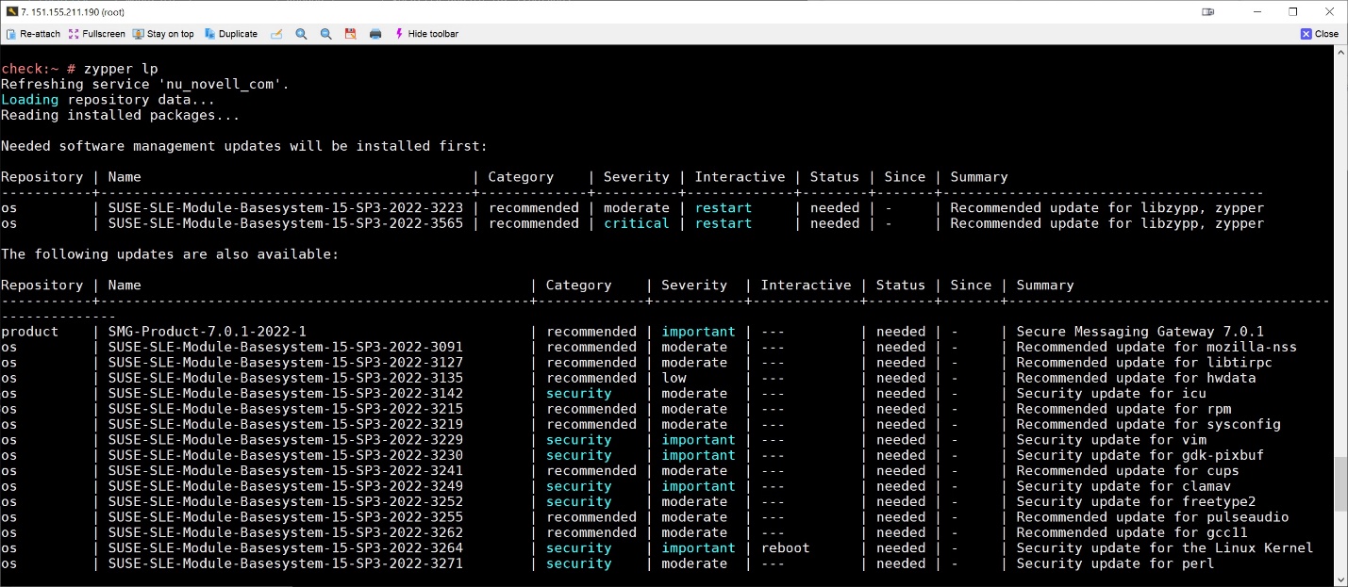
Task: Click the zoom in magnifier icon
Action: (x=301, y=33)
